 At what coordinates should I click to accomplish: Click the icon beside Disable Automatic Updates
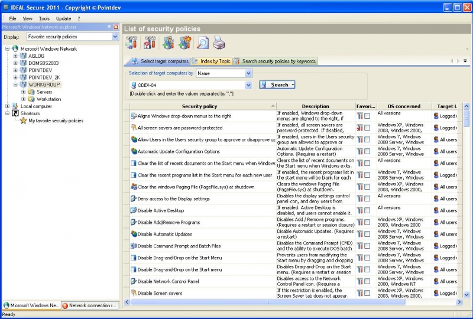pos(134,234)
